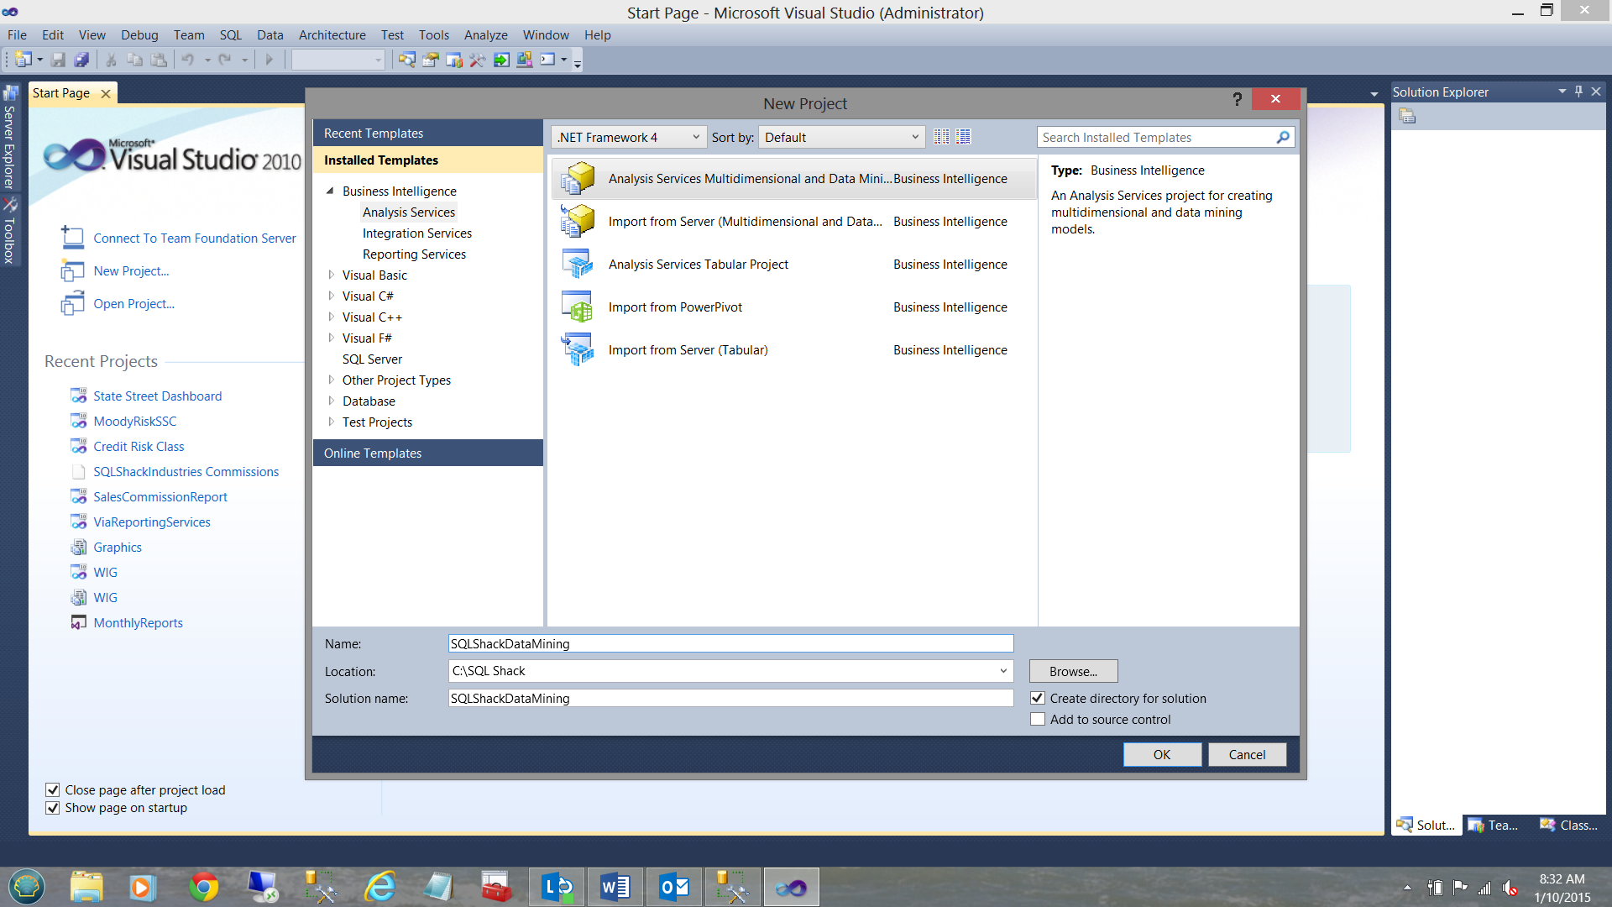Click the Browse... button
1612x907 pixels.
click(x=1073, y=672)
